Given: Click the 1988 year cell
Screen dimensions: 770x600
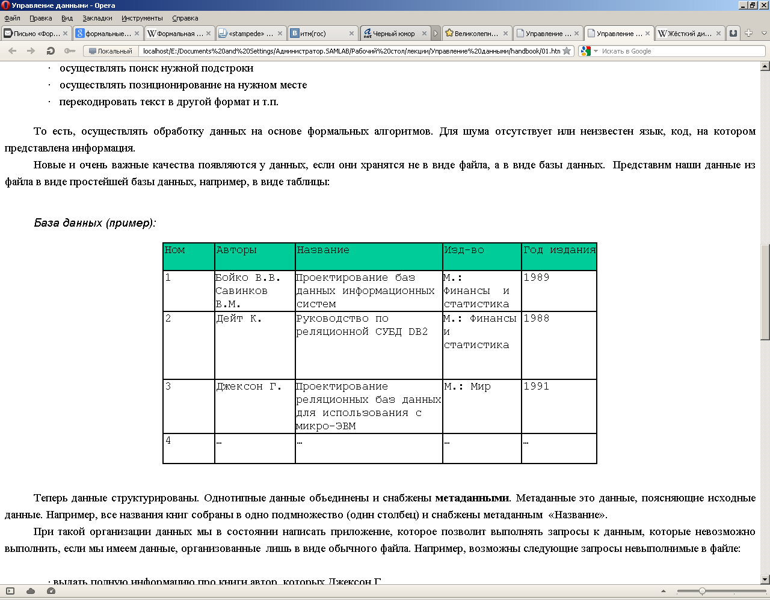Looking at the screenshot, I should [x=559, y=345].
